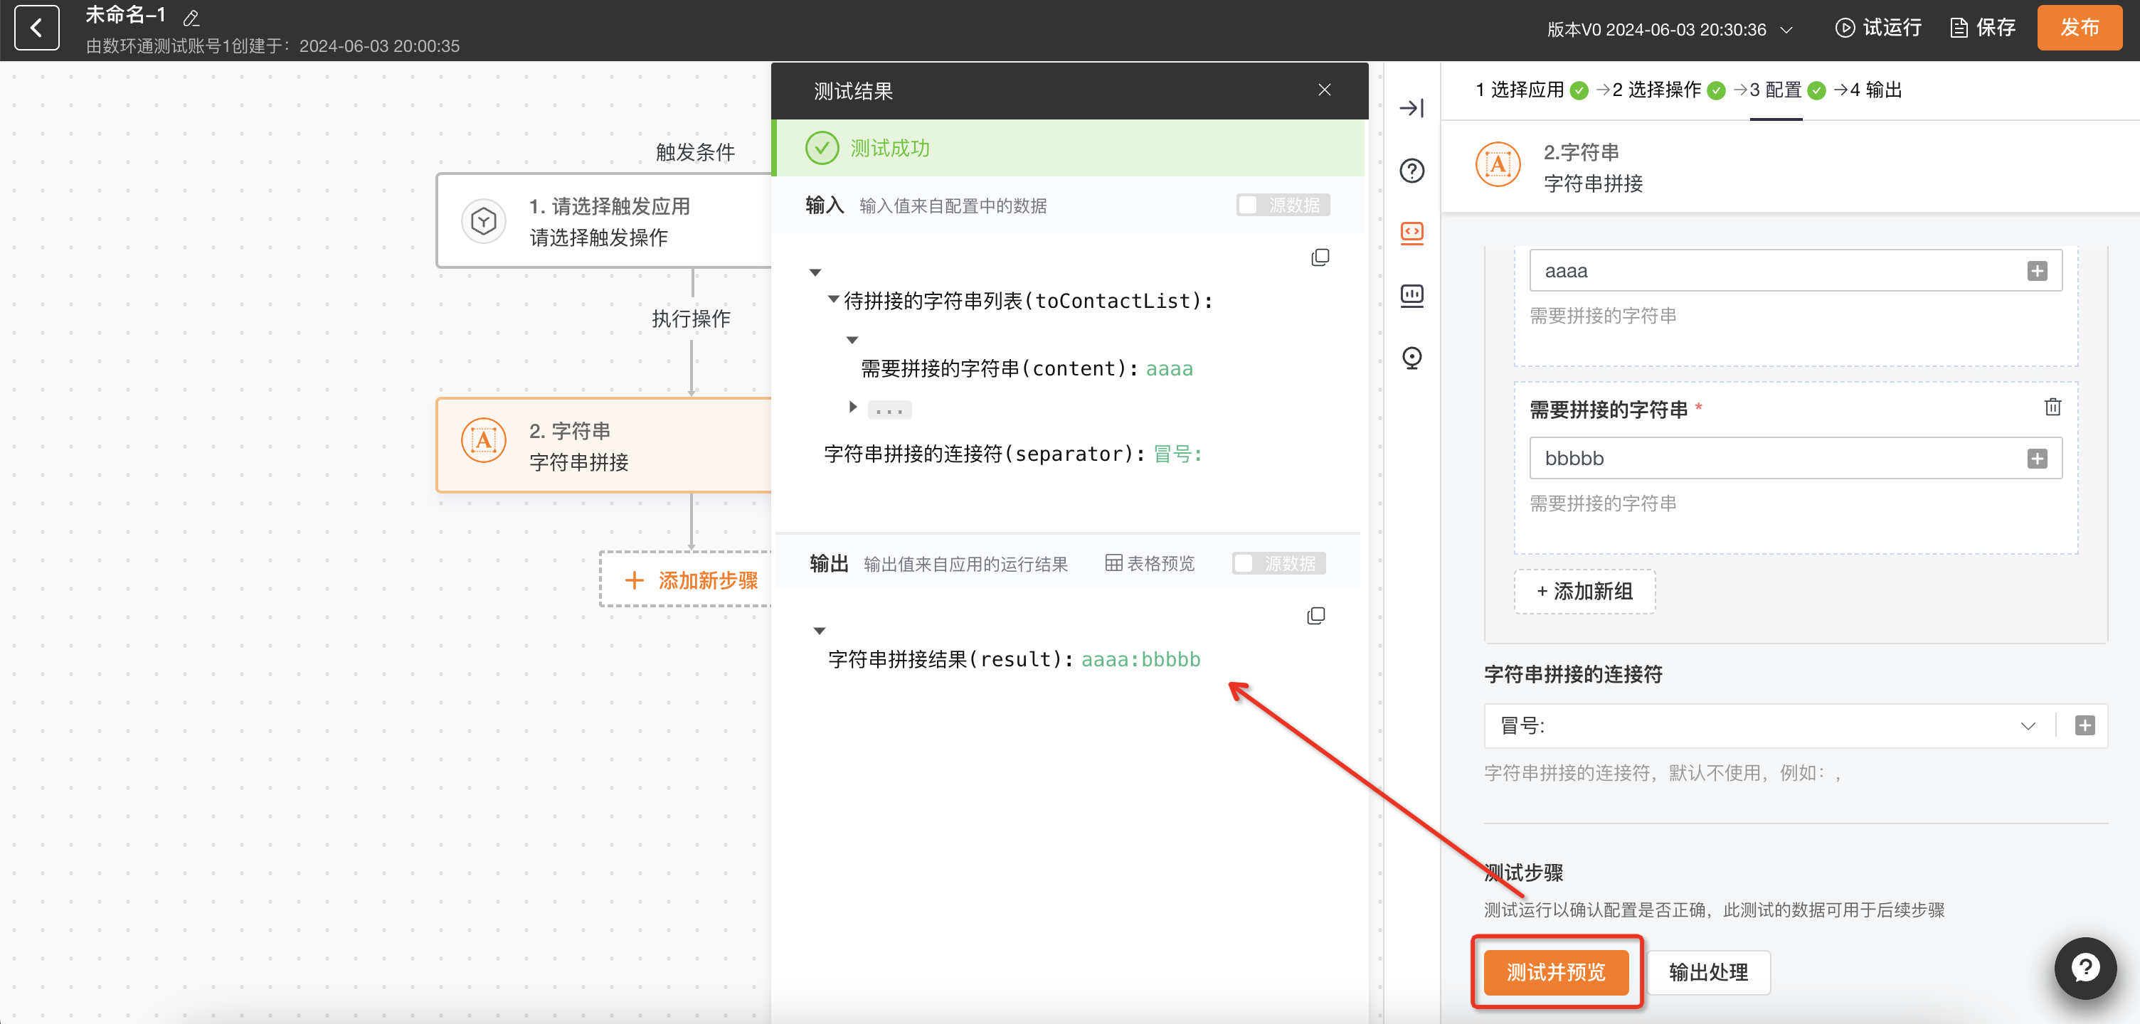Open 表格预览 table preview

pos(1150,564)
